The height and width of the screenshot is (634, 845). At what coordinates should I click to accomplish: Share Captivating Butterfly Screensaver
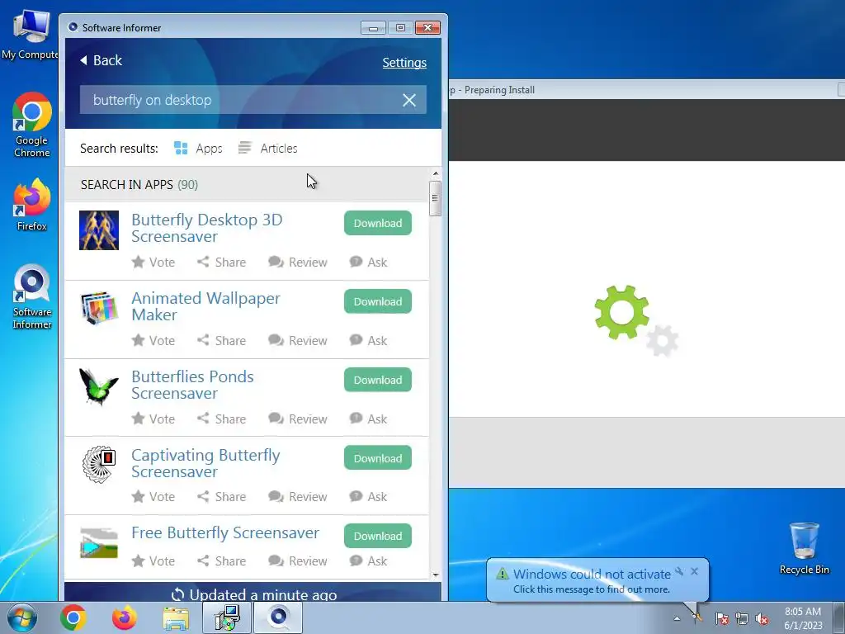coord(221,496)
